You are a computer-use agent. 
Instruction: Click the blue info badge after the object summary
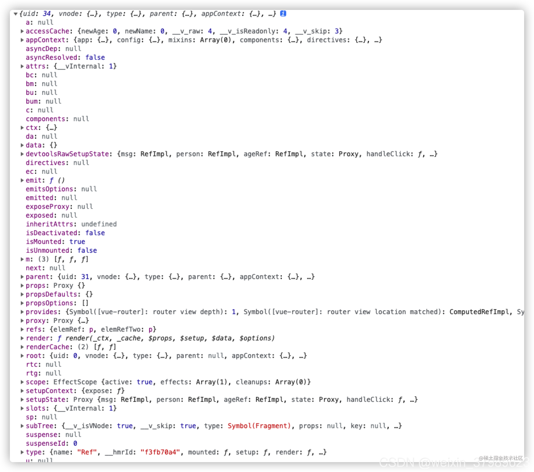tap(283, 13)
